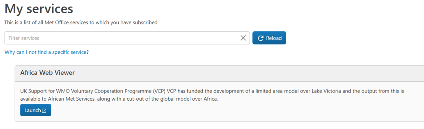Click the words 'Lake Victoria' in description
Viewport: 424px width, 129px height.
326,91
